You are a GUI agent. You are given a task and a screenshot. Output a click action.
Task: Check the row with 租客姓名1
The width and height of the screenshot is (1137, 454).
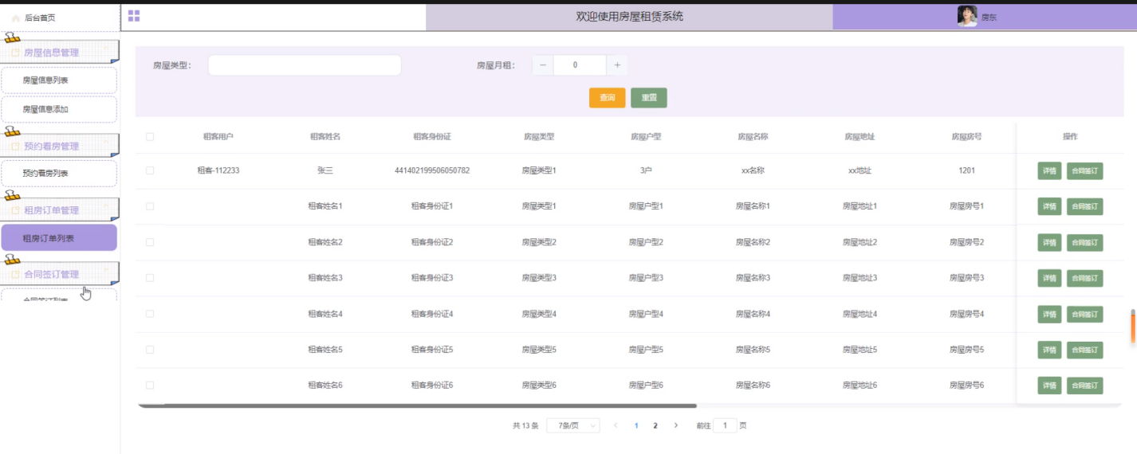150,206
